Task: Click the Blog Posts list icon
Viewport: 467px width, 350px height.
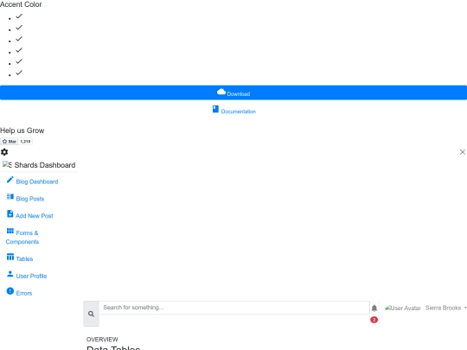Action: pos(10,196)
